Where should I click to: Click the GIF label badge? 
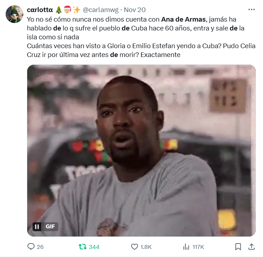point(50,227)
